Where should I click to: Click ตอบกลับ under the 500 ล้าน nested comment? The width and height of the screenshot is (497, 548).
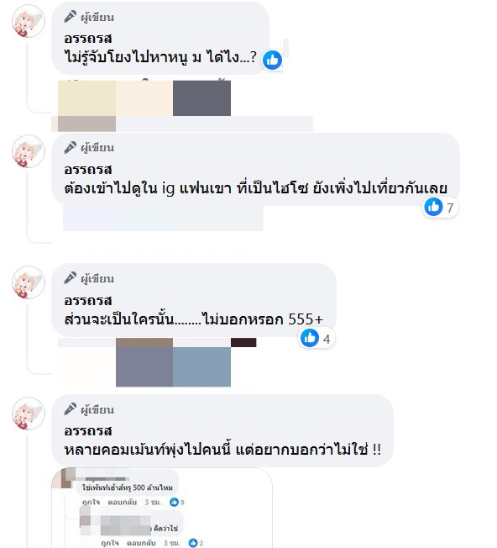[x=122, y=503]
